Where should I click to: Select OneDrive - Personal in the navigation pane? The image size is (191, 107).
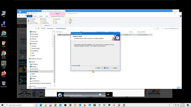36,59
